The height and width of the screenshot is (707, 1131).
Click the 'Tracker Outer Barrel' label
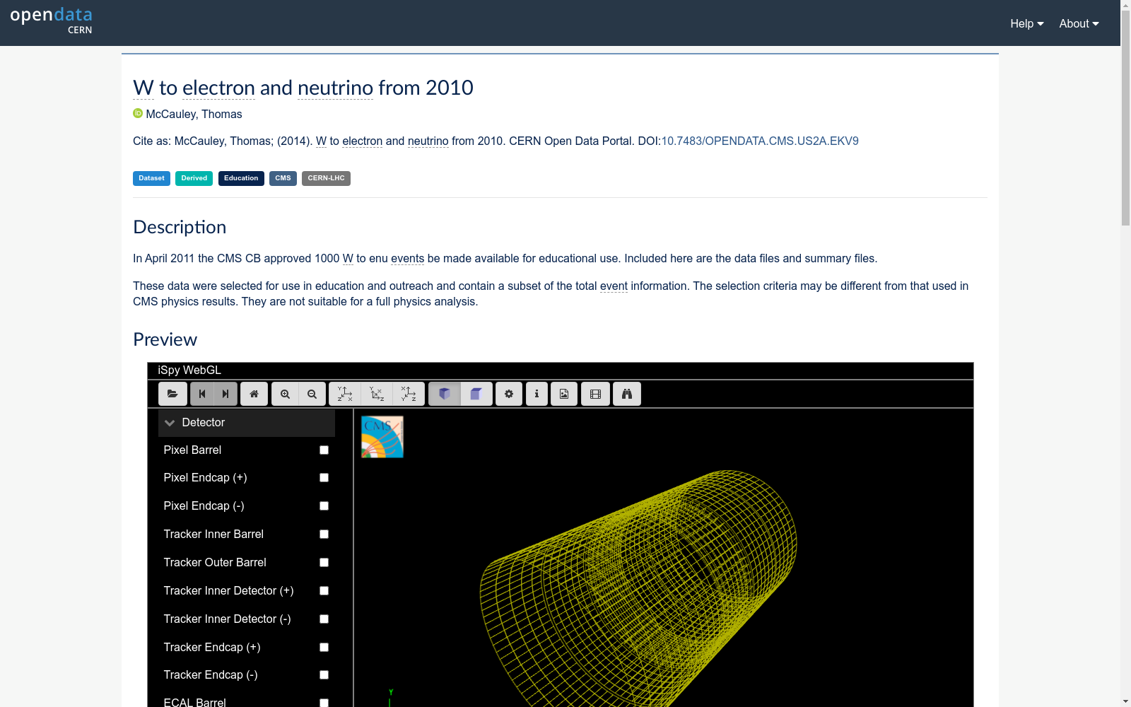click(x=215, y=563)
